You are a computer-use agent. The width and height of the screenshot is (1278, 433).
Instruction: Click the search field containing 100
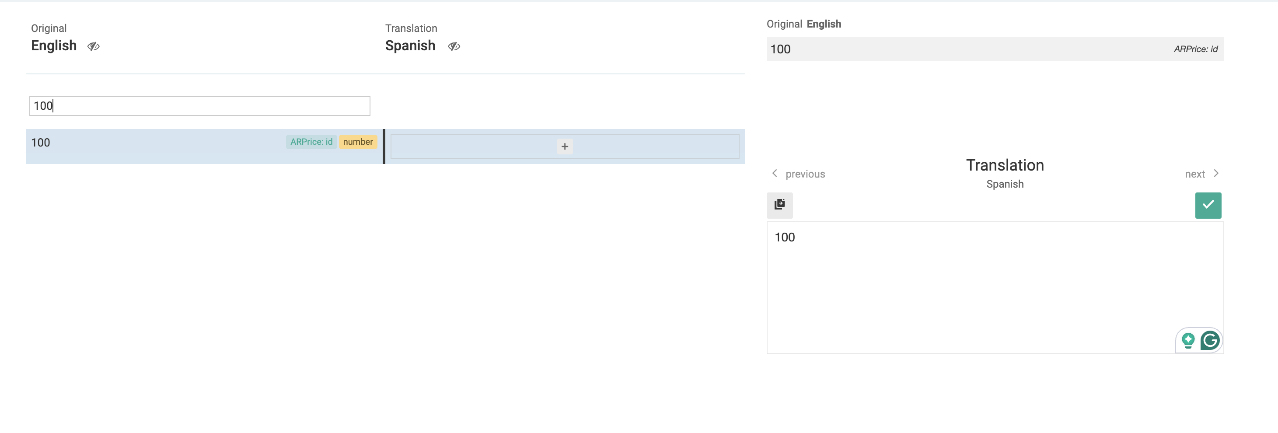click(199, 106)
